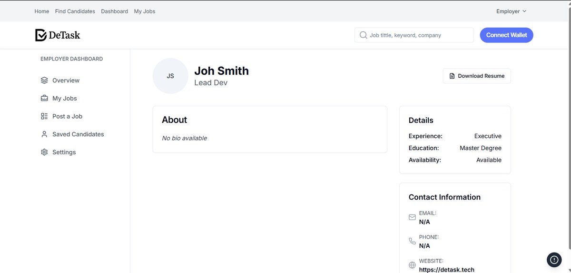The image size is (571, 273).
Task: Click the Available availability value
Action: coord(489,160)
